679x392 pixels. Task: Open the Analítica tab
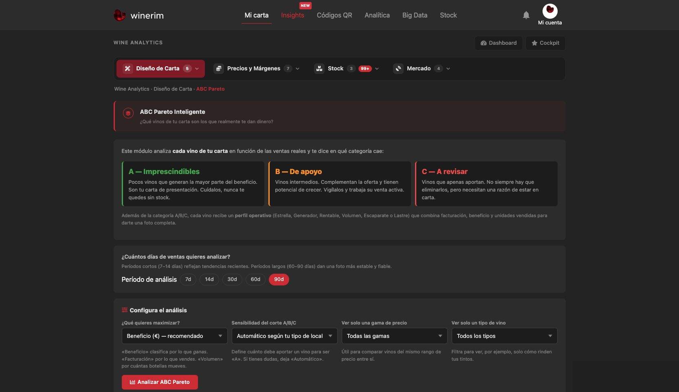click(x=377, y=15)
